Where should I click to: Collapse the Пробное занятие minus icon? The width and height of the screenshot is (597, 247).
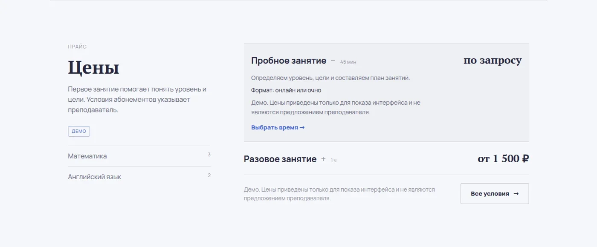coord(333,61)
